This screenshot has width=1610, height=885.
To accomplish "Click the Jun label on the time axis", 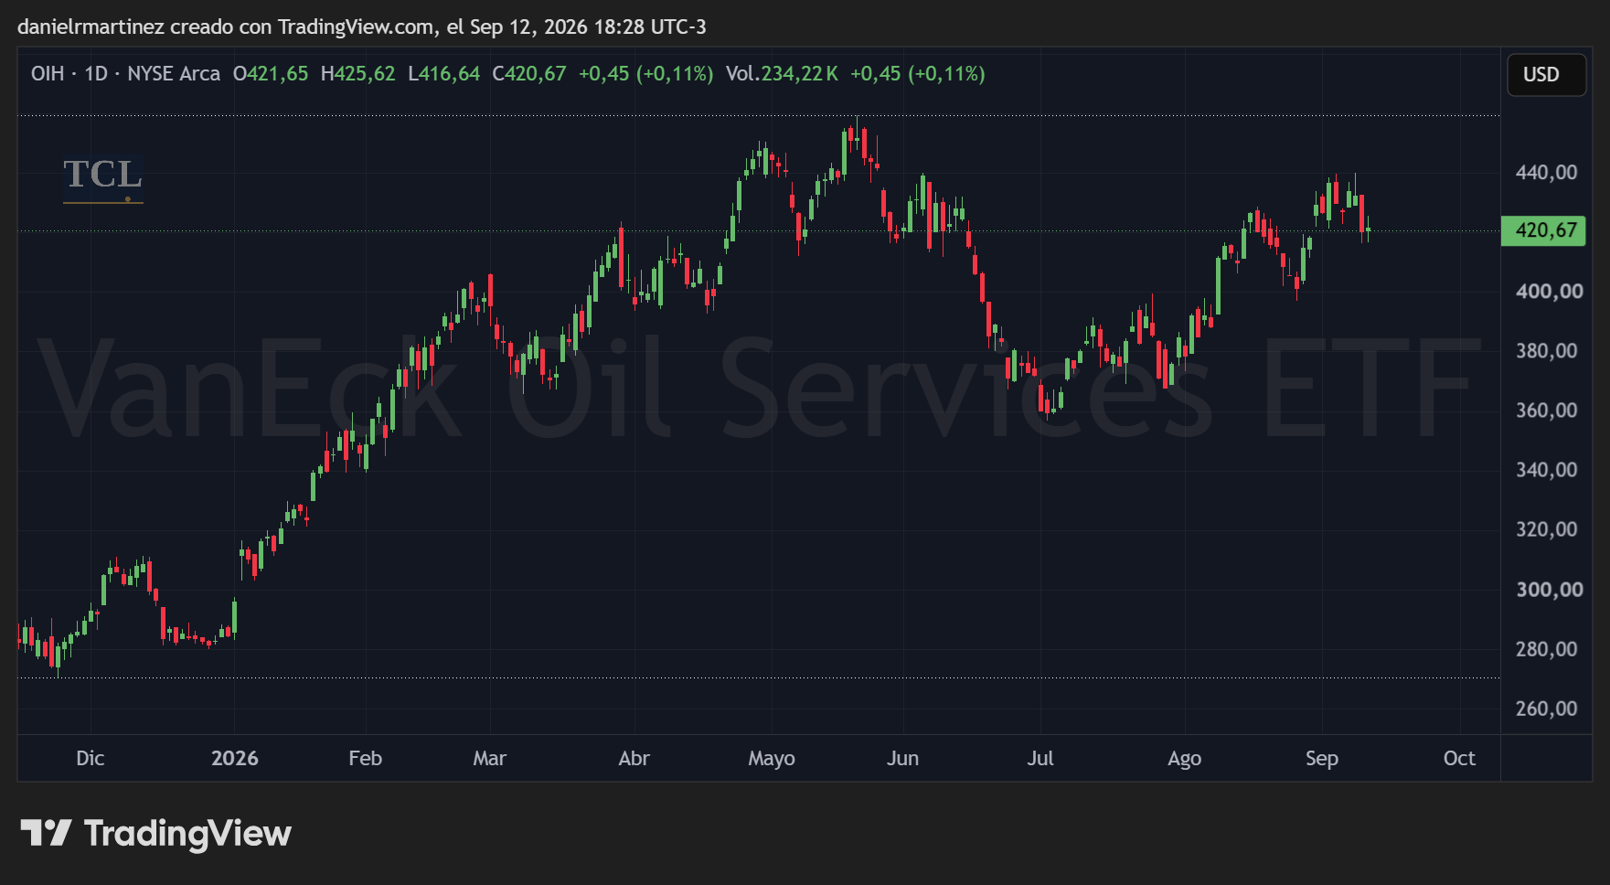I will point(903,758).
